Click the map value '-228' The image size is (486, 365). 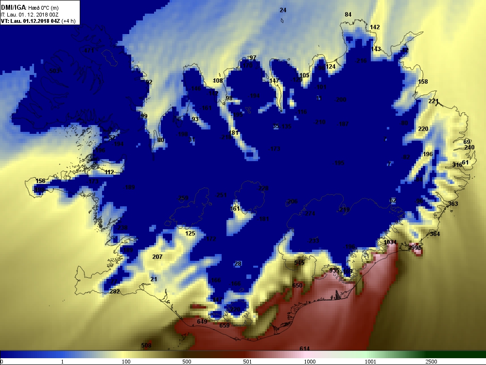[262, 188]
